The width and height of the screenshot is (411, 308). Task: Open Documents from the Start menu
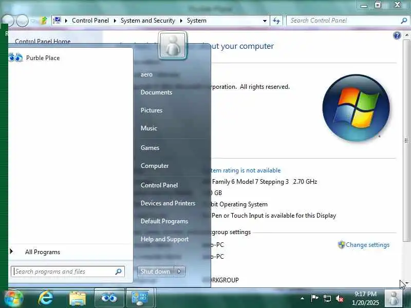[x=156, y=92]
